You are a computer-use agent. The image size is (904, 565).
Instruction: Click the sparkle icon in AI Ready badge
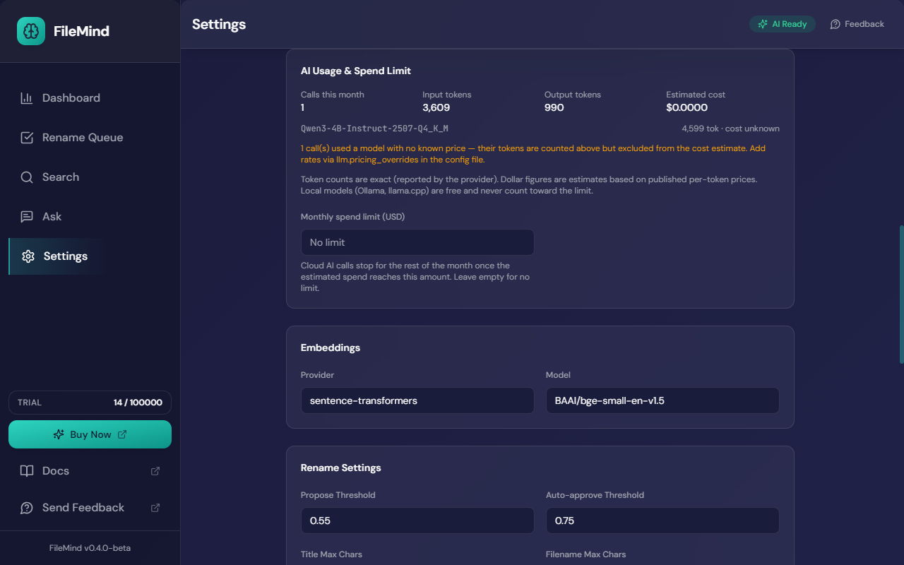pyautogui.click(x=763, y=24)
